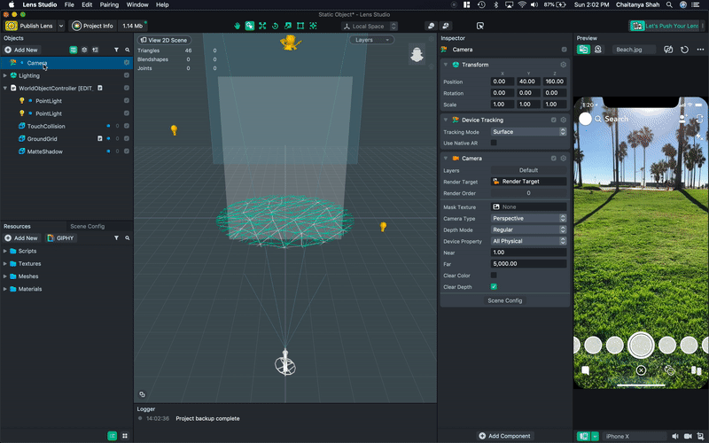Click the Add Component button
Image resolution: width=709 pixels, height=443 pixels.
click(x=505, y=436)
